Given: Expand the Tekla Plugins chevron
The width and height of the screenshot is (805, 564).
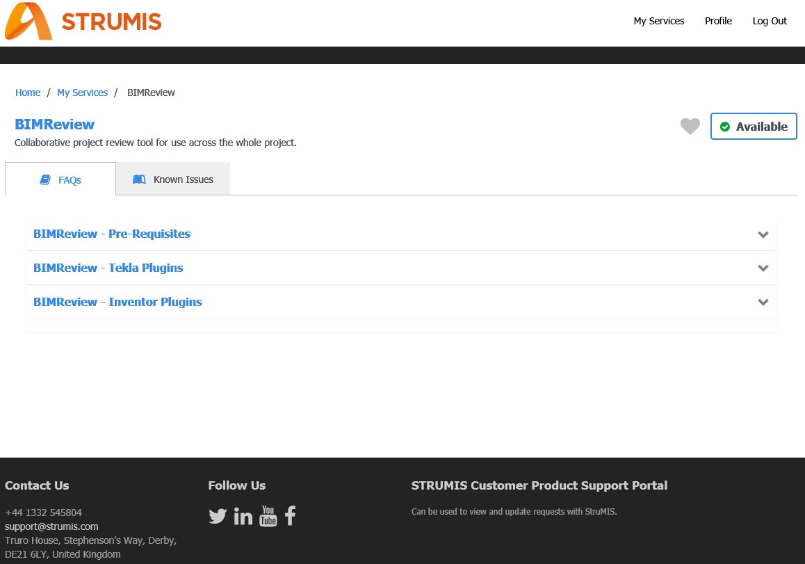Looking at the screenshot, I should click(x=763, y=268).
